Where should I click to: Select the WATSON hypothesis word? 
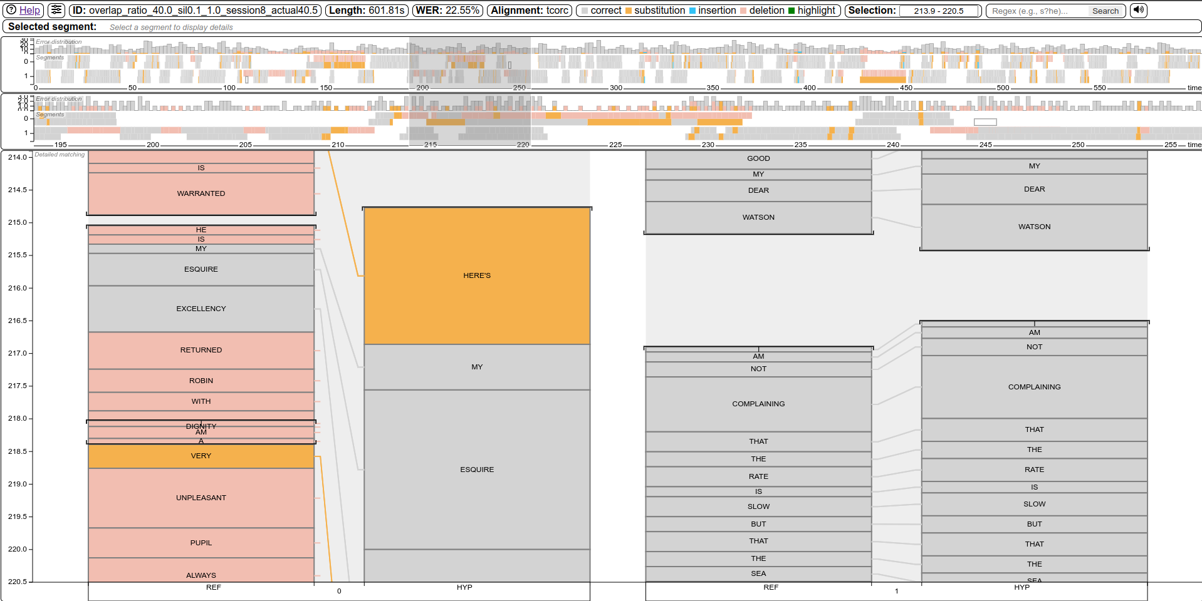[x=1034, y=227]
